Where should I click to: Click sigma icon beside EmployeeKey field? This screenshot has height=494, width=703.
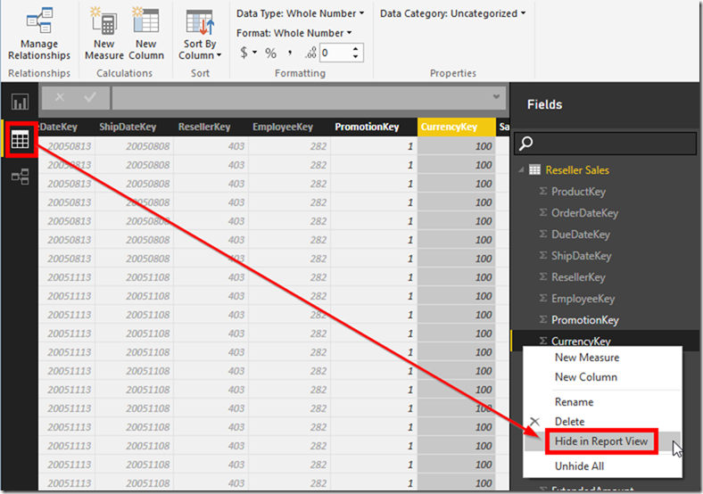point(543,299)
